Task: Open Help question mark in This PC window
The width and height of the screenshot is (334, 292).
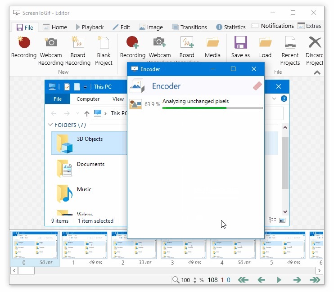Action: pos(284,99)
